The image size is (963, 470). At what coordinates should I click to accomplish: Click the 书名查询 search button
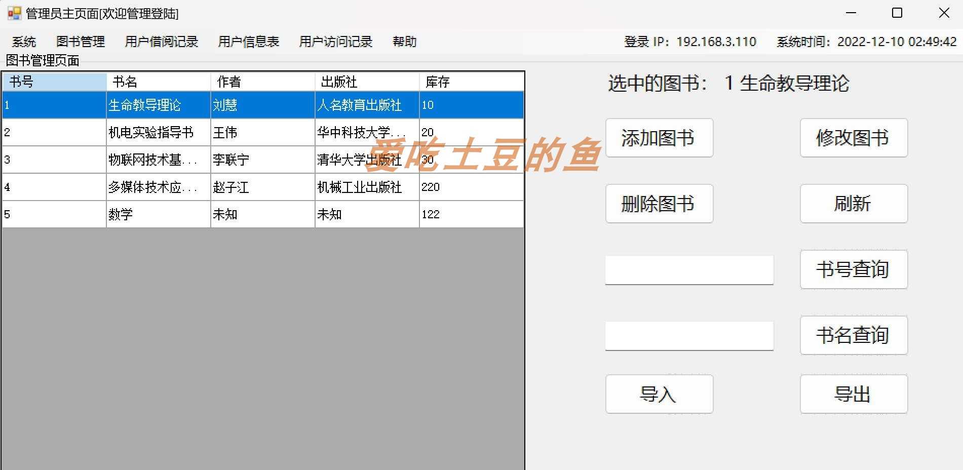854,335
